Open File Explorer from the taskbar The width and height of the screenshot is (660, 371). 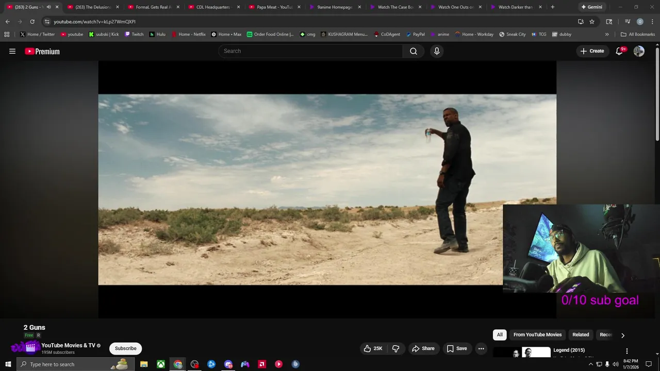[144, 364]
